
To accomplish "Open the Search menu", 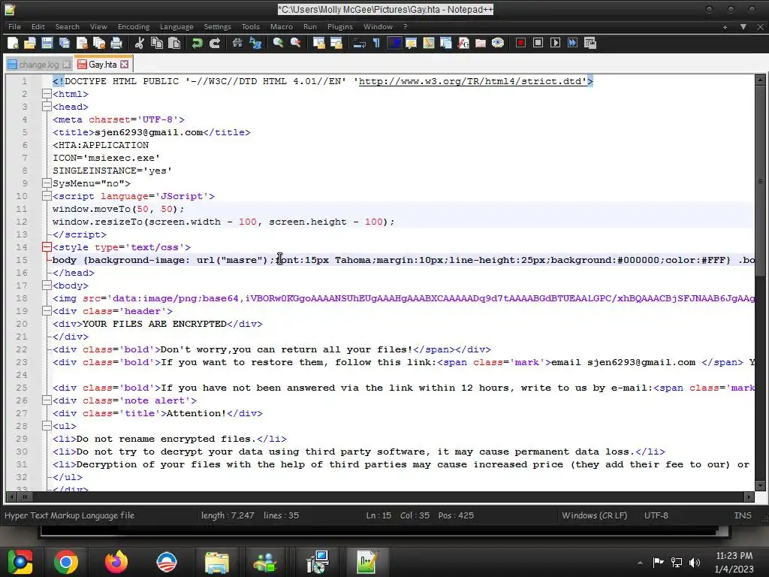I will [x=67, y=26].
